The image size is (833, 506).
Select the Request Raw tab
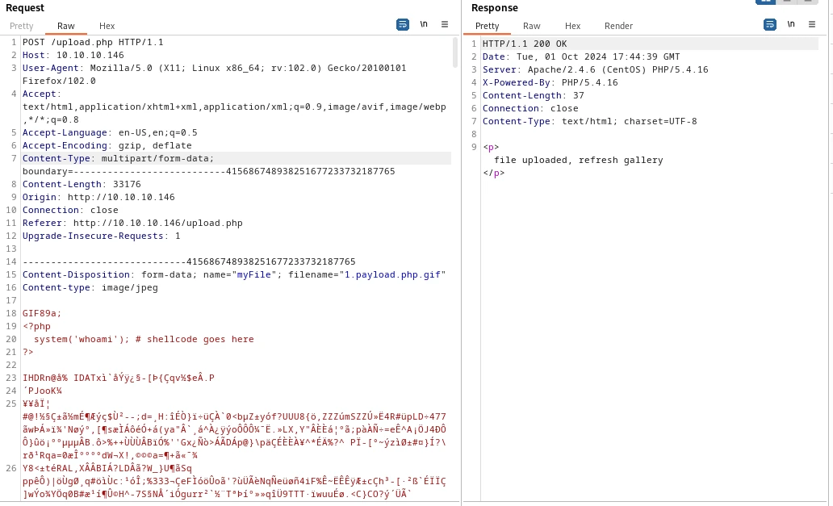click(x=66, y=26)
